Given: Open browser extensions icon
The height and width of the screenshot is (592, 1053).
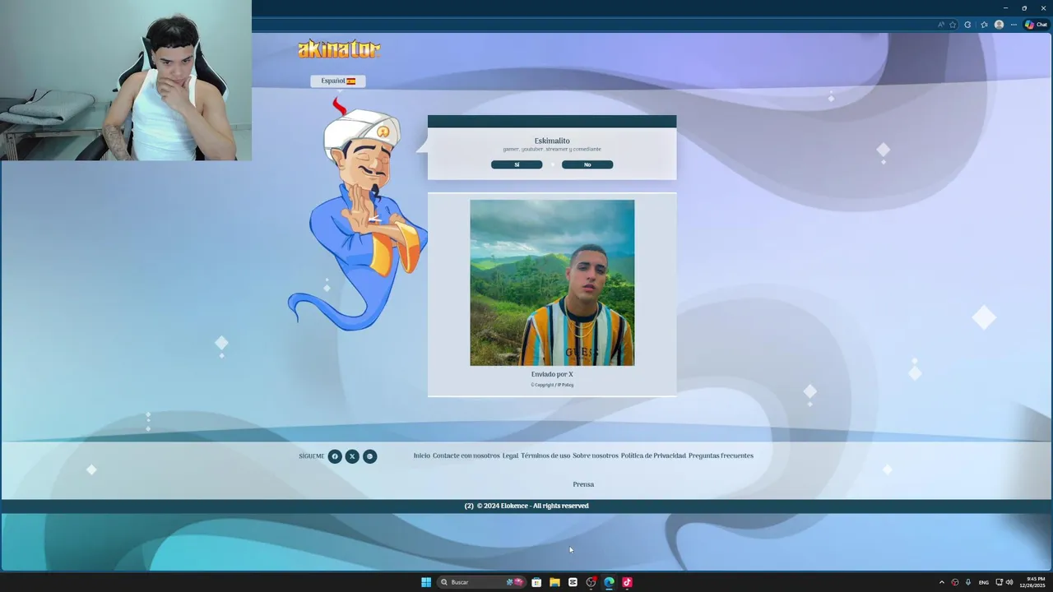Looking at the screenshot, I should (967, 25).
